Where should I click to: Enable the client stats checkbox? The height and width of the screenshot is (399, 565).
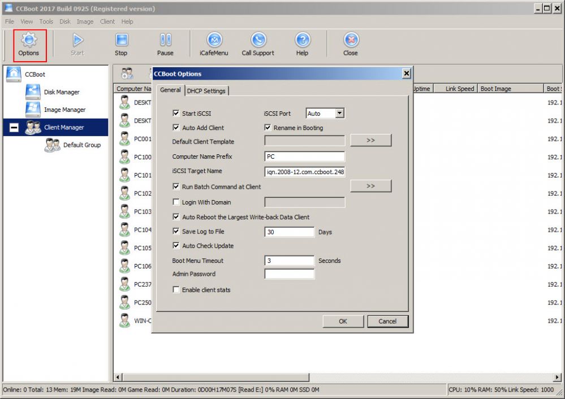click(x=176, y=289)
